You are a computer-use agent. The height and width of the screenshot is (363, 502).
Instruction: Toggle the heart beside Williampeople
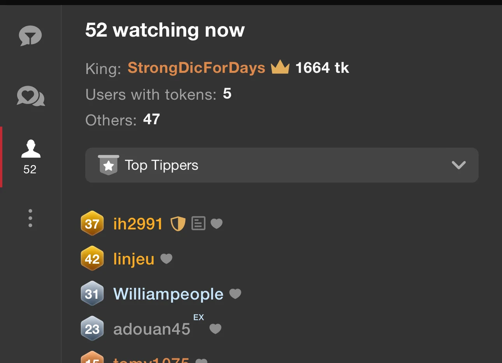pyautogui.click(x=235, y=294)
